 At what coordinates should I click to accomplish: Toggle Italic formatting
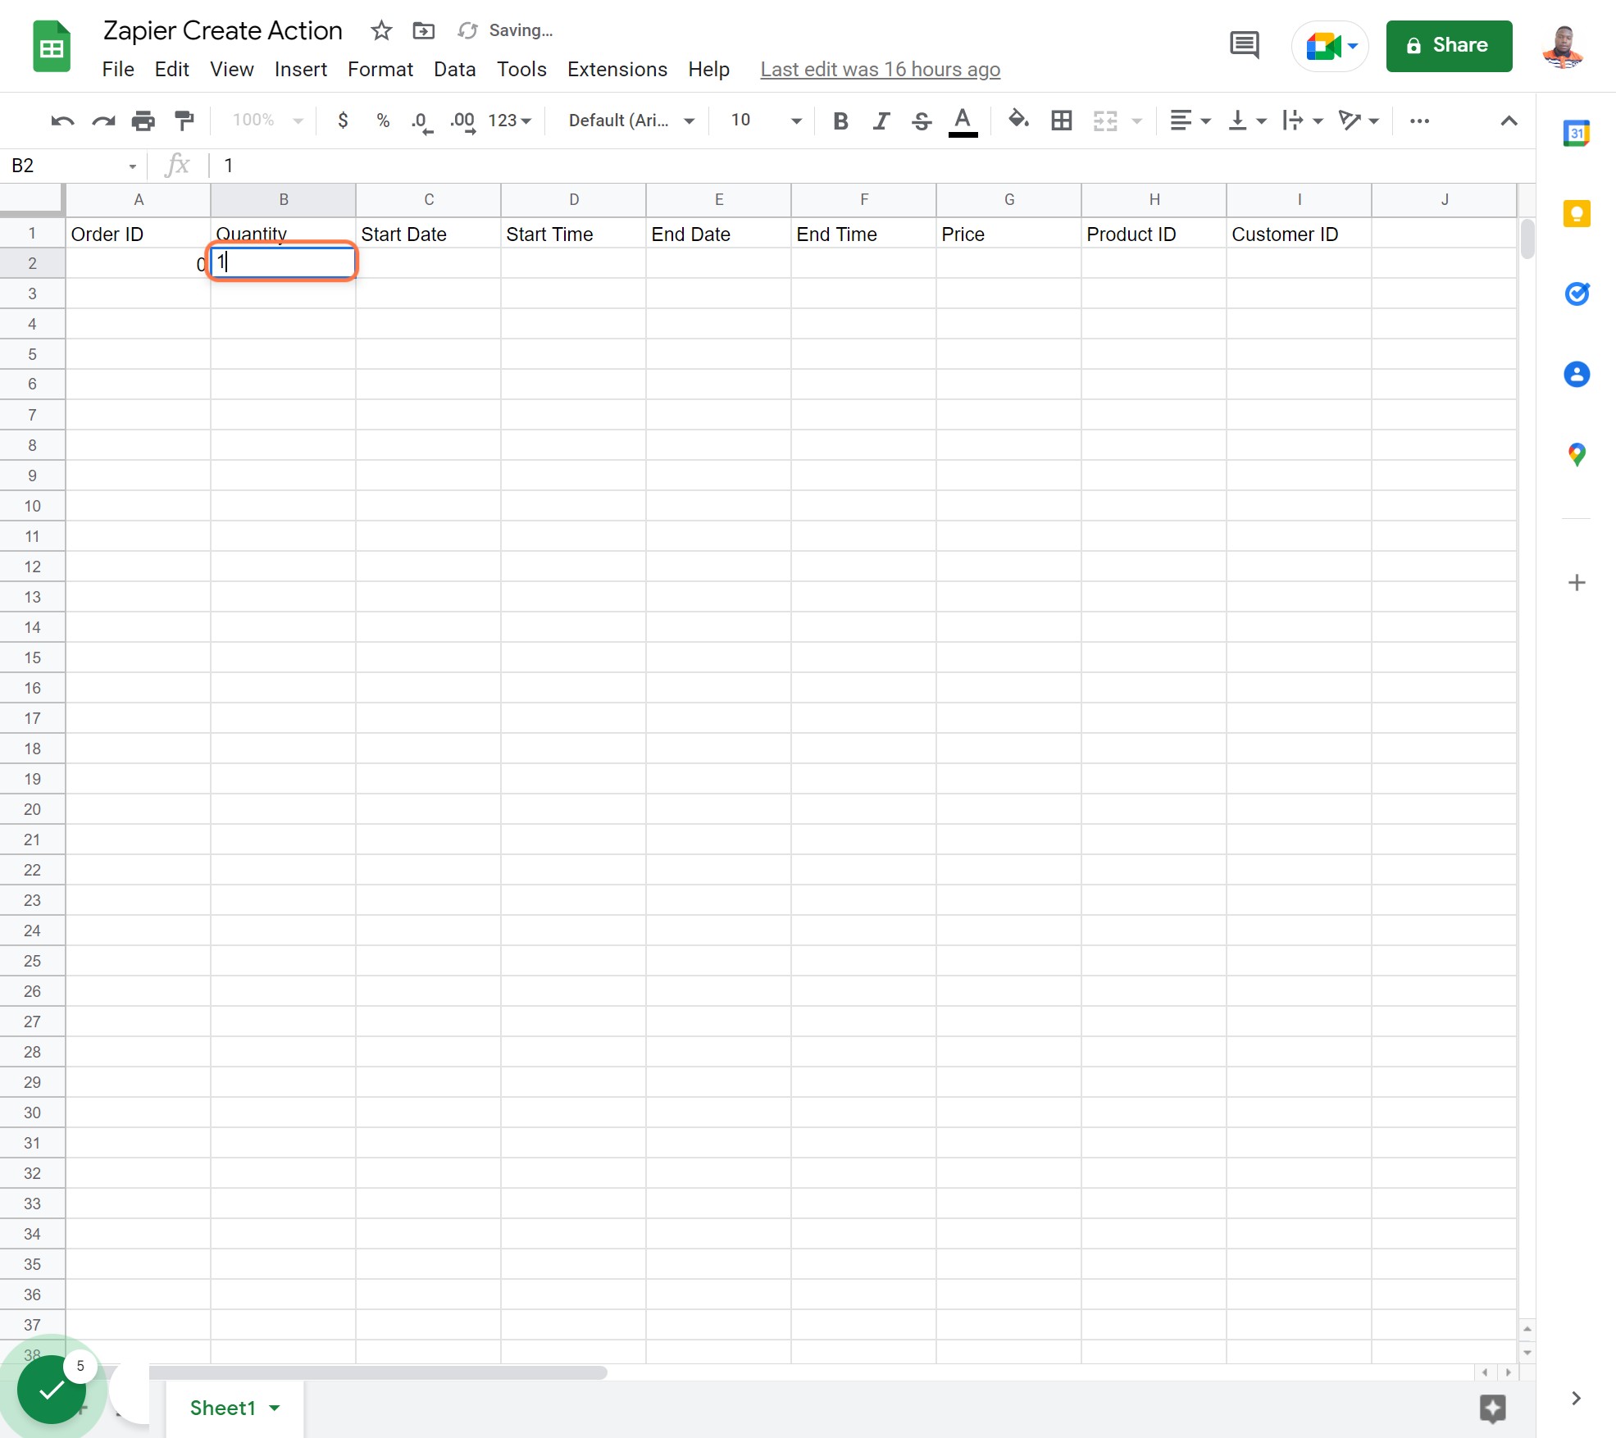[881, 121]
